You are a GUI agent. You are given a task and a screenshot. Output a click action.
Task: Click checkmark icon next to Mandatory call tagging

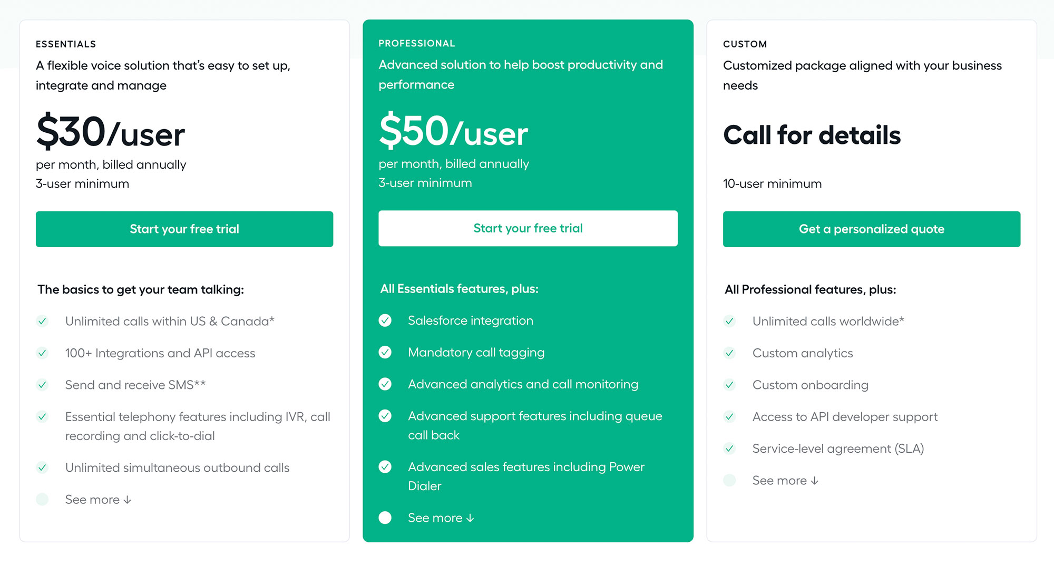coord(385,352)
